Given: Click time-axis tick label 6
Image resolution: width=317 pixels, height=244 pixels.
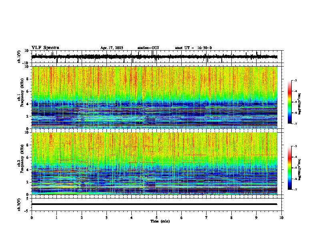Looking at the screenshot, I should [182, 218].
